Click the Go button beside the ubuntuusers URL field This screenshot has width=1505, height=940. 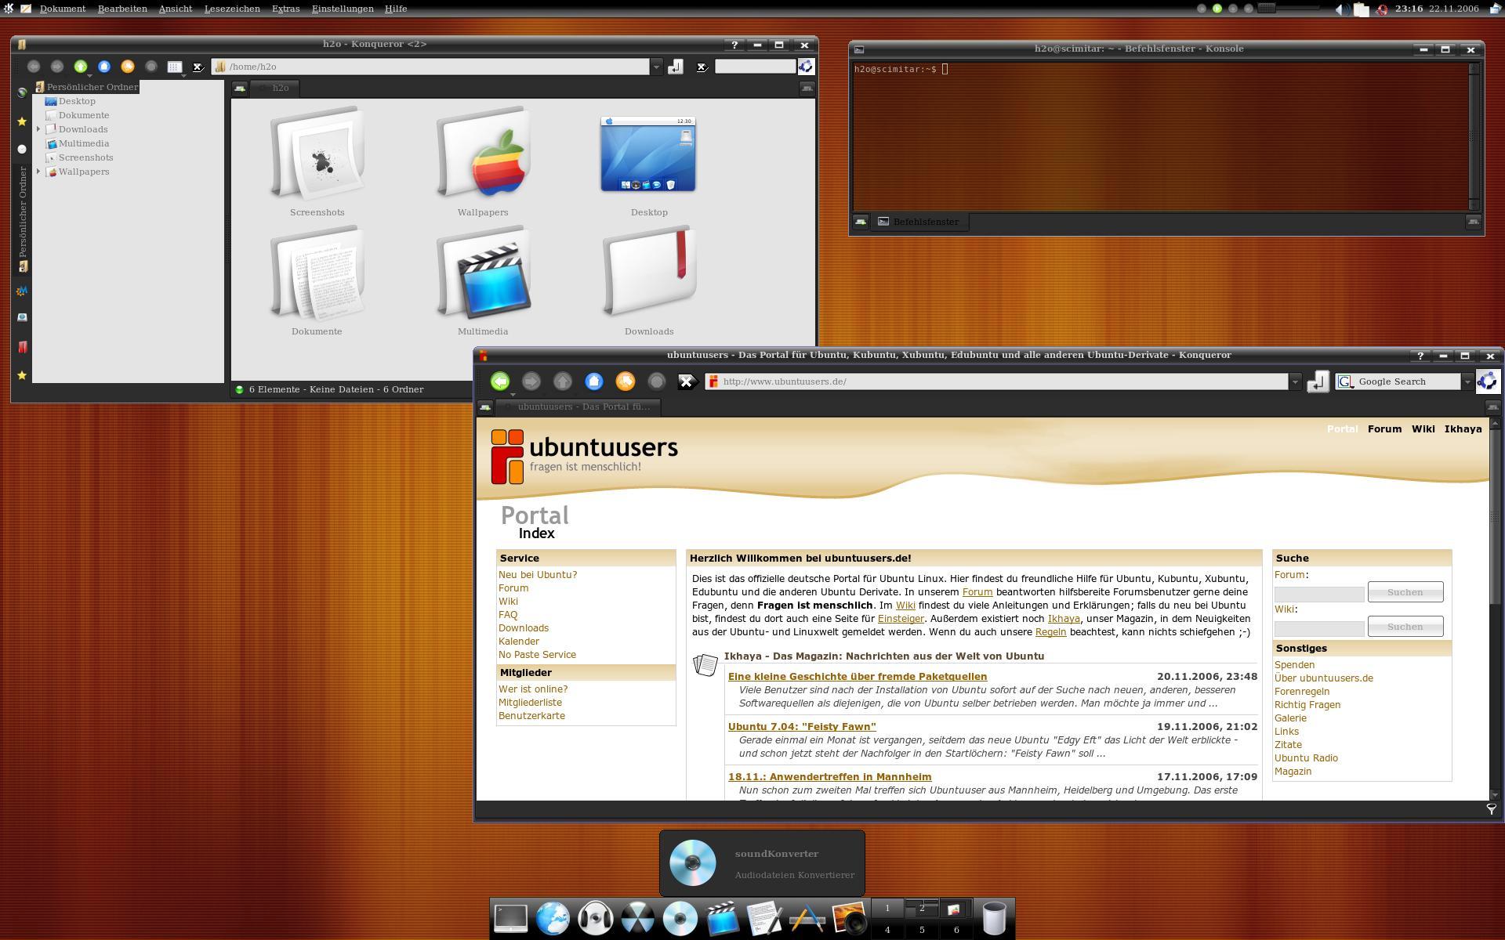coord(1318,381)
